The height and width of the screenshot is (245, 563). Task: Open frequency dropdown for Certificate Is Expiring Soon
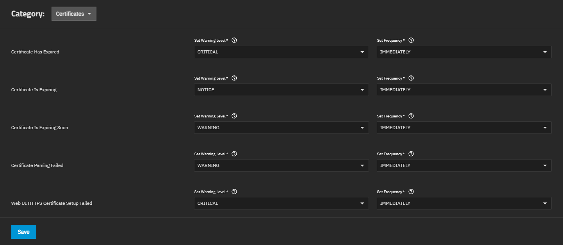464,128
